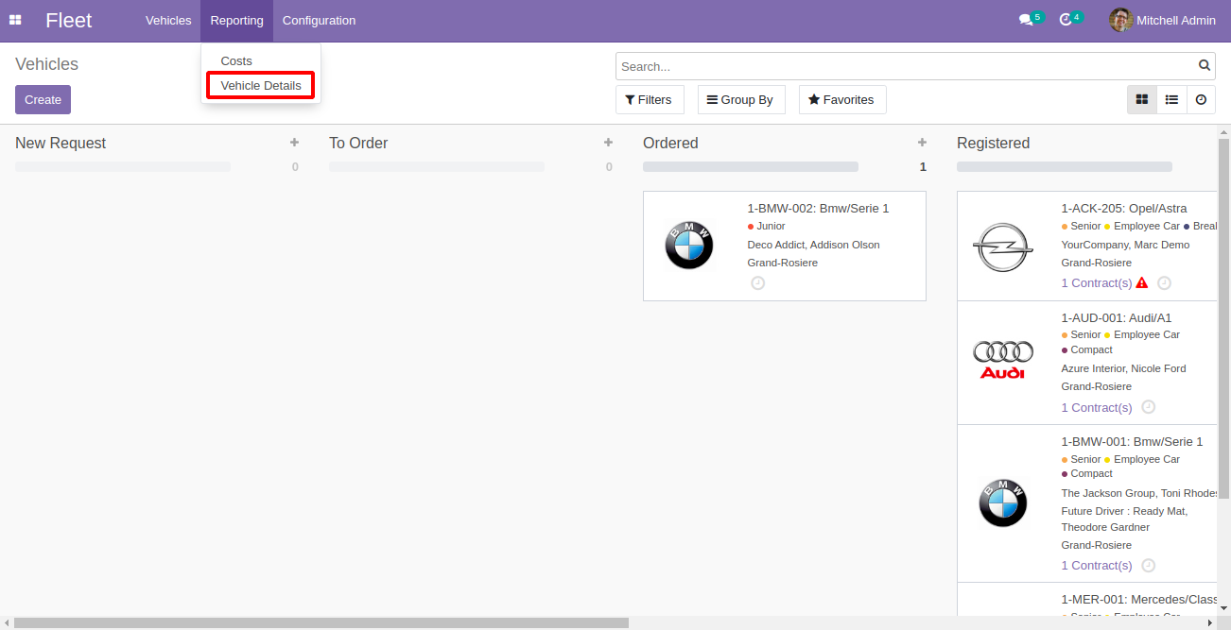Open card title 1-BMW-002: Bmw/Serie 1
This screenshot has height=630, width=1231.
[x=818, y=208]
